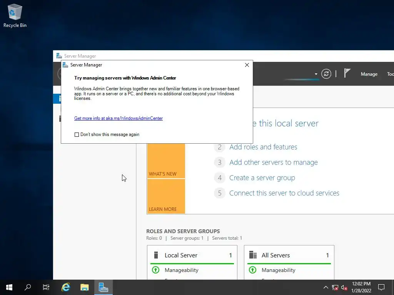Click the All Servers tile icon
The height and width of the screenshot is (295, 394).
[x=253, y=255]
